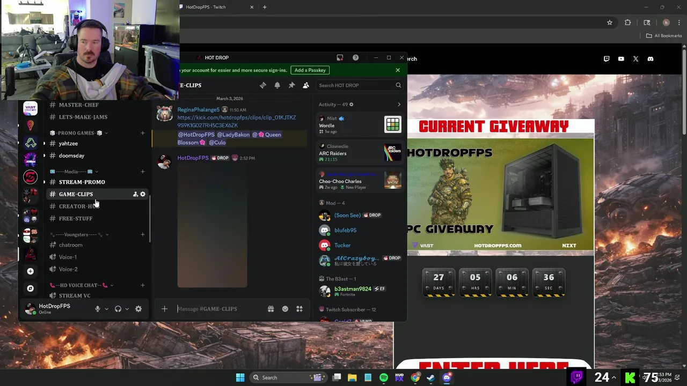Image resolution: width=687 pixels, height=386 pixels.
Task: Open the Discover servers compass icon
Action: [30, 288]
